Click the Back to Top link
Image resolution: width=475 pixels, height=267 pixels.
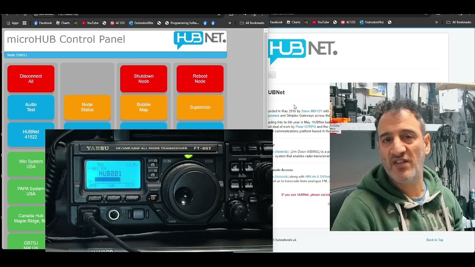(435, 240)
